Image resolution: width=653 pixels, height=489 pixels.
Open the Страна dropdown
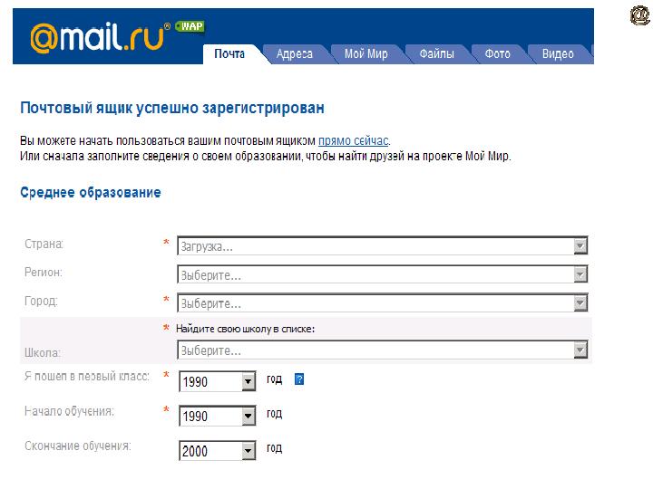[383, 246]
